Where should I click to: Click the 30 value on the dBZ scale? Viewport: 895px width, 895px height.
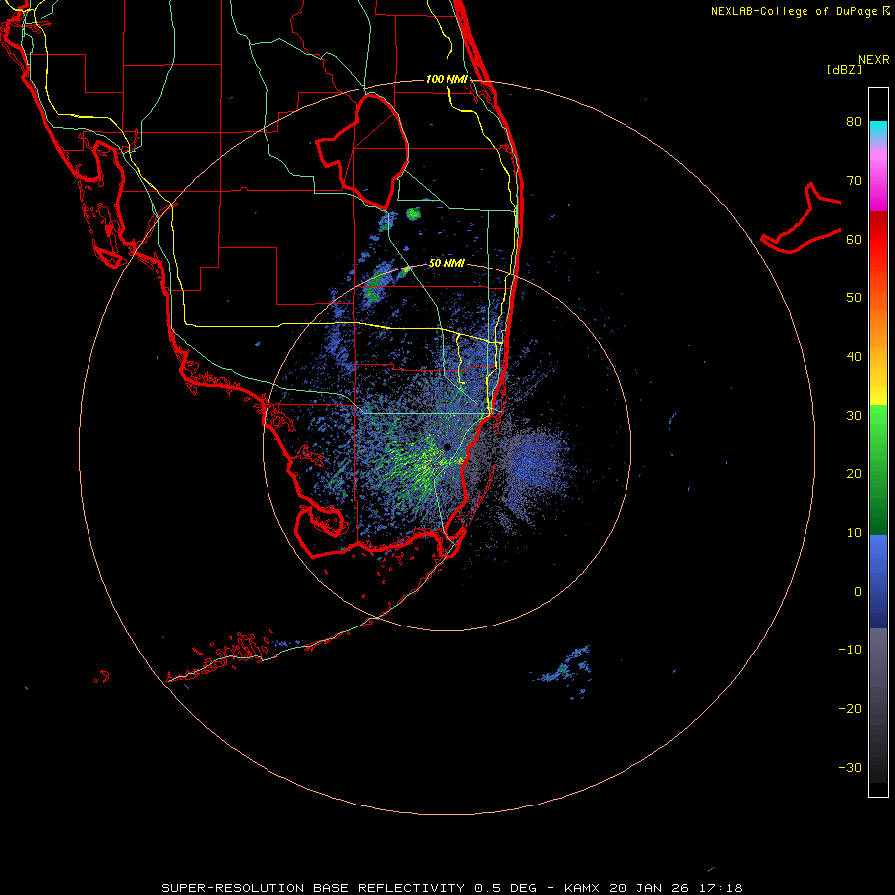(854, 416)
